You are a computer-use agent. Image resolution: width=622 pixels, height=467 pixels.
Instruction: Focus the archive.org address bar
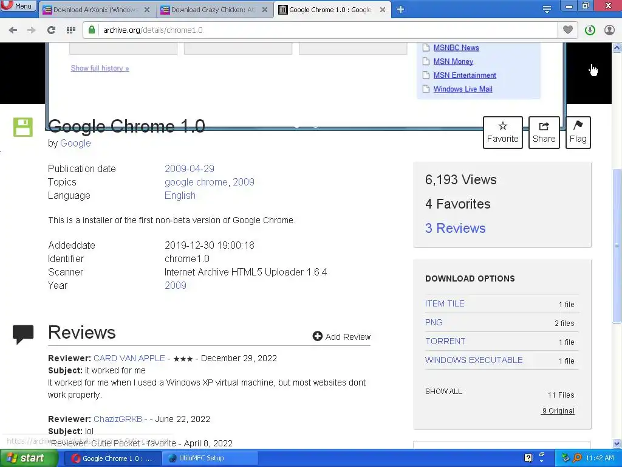(x=321, y=30)
